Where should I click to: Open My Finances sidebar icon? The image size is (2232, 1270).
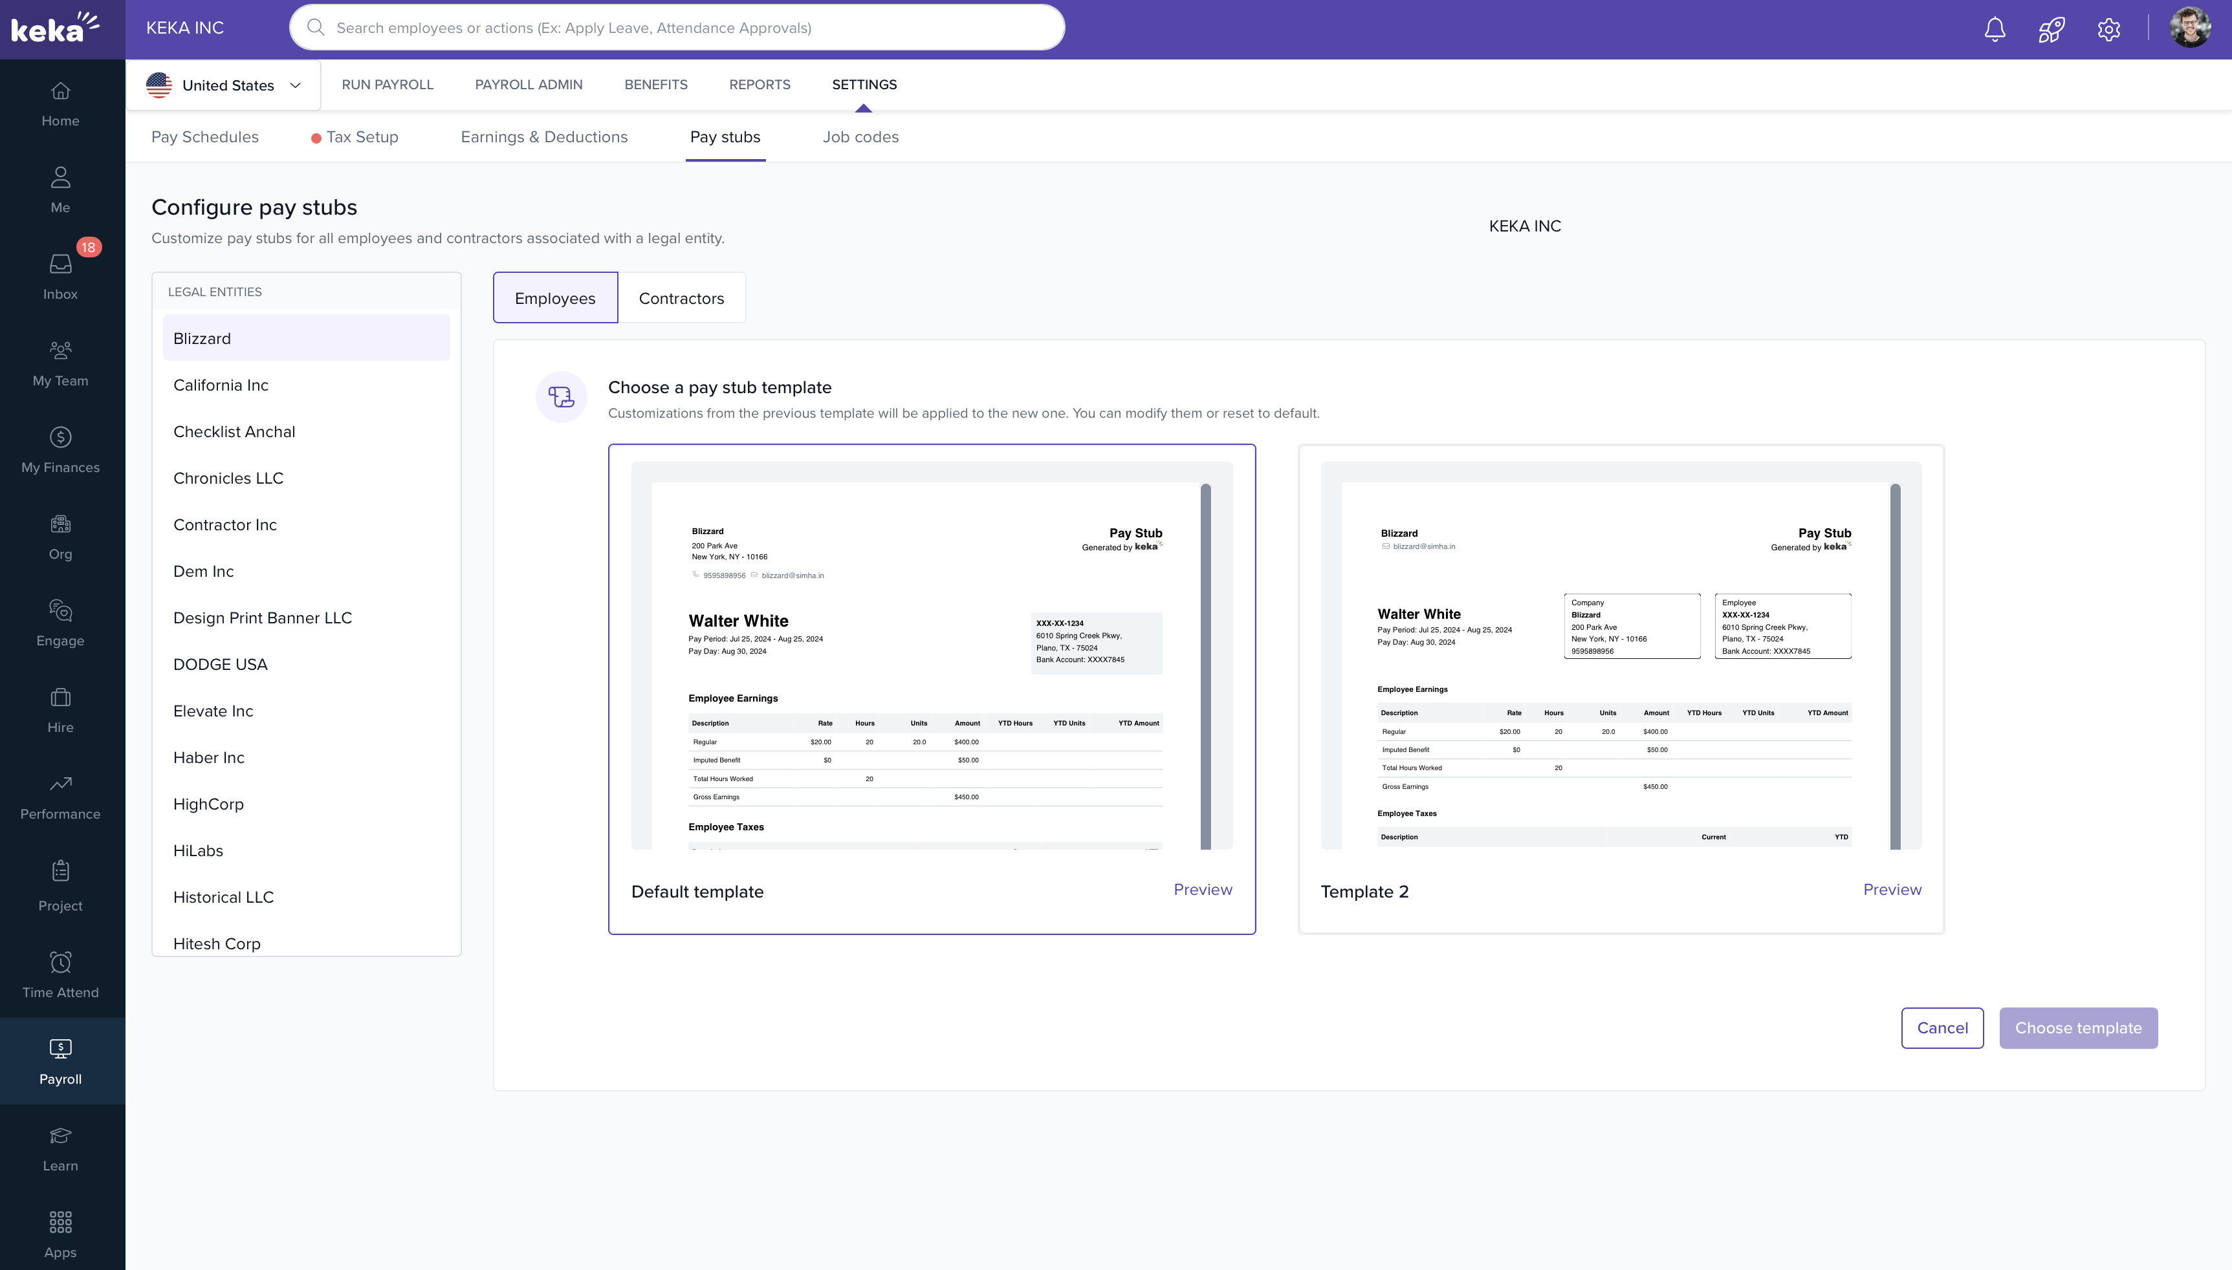click(60, 449)
